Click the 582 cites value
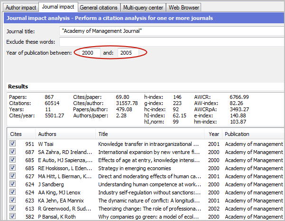 click(29, 217)
